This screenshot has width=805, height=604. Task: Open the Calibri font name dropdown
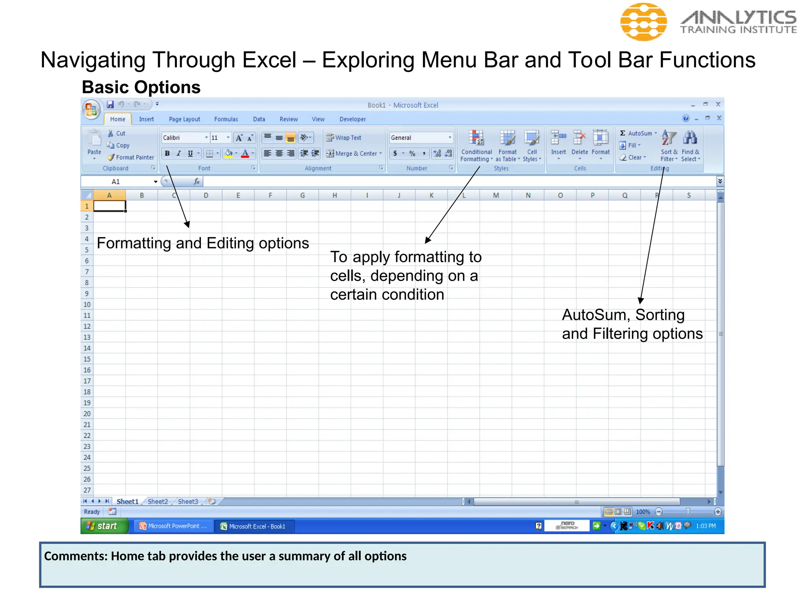coord(206,138)
